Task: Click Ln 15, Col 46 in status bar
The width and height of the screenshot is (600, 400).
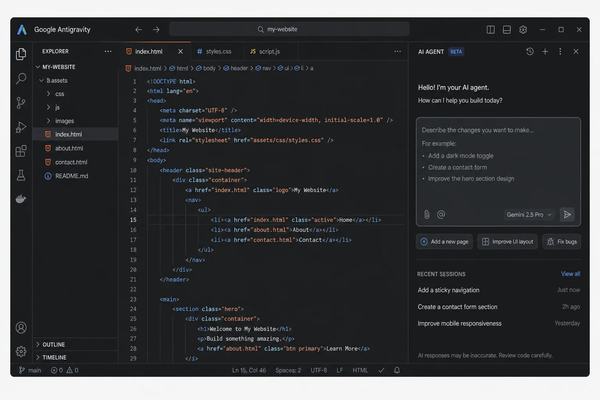Action: coord(249,370)
